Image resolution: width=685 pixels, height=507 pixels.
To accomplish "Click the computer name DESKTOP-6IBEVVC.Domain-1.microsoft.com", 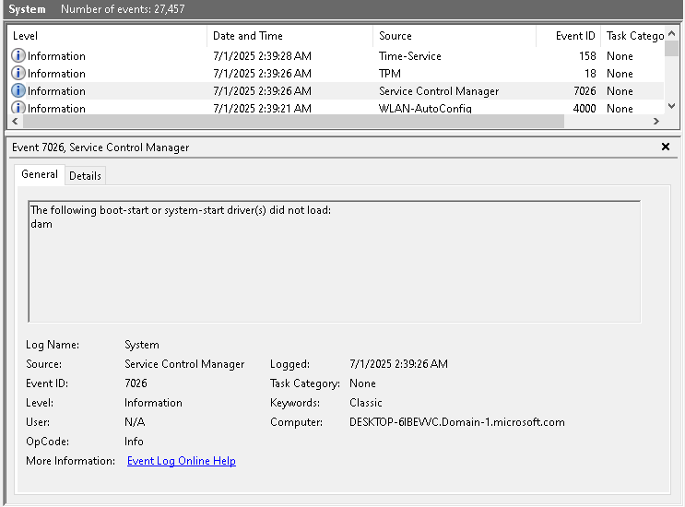I will (457, 422).
